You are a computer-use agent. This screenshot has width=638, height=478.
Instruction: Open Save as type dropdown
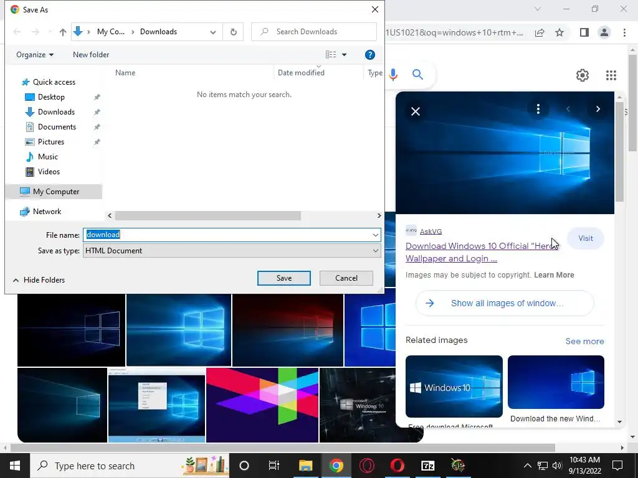(232, 251)
